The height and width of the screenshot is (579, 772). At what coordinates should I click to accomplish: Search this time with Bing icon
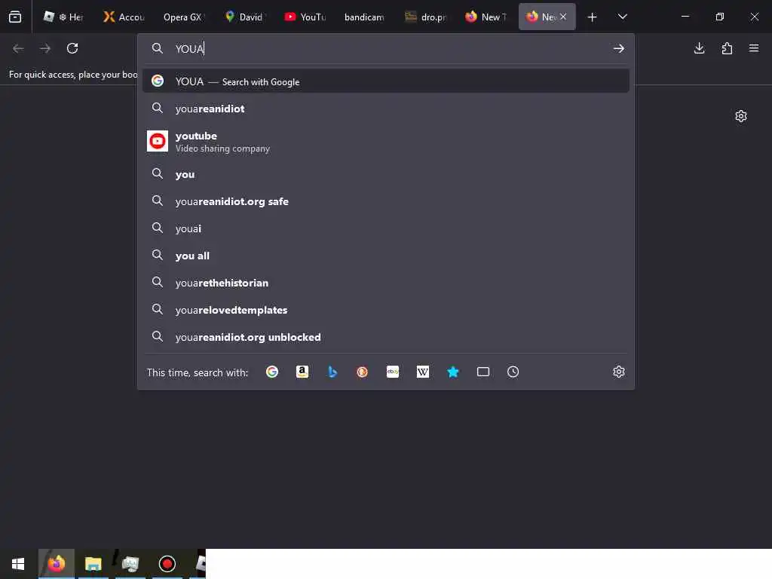point(332,372)
